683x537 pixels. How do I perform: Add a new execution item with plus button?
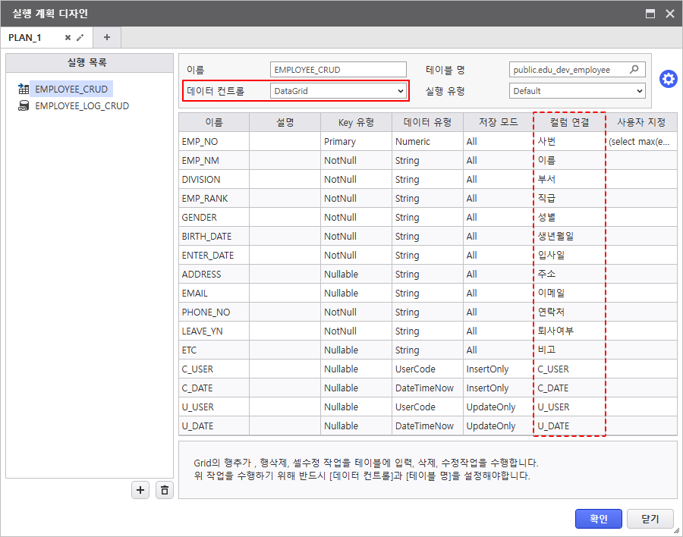click(x=140, y=490)
